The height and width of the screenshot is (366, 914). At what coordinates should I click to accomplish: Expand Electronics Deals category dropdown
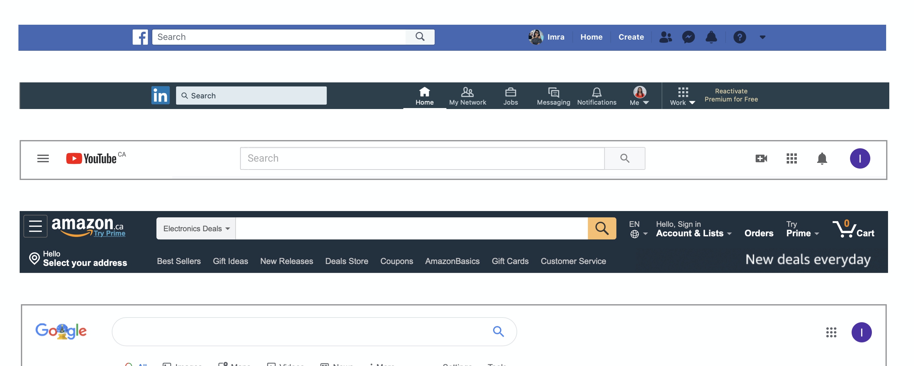196,228
